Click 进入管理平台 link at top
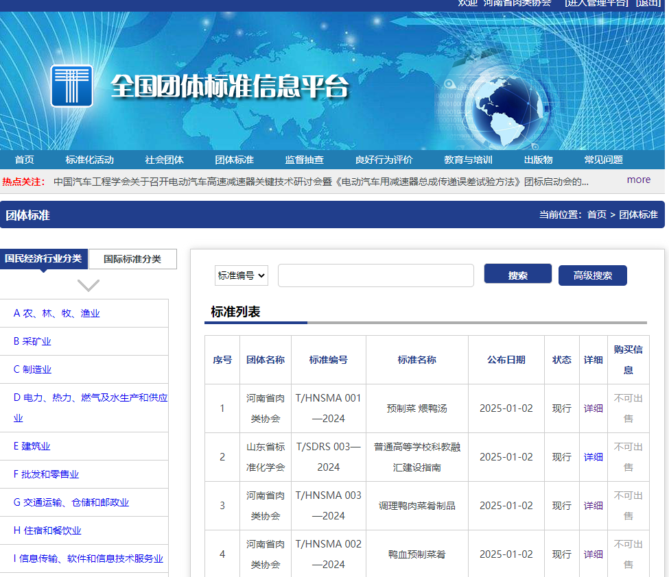 tap(596, 3)
